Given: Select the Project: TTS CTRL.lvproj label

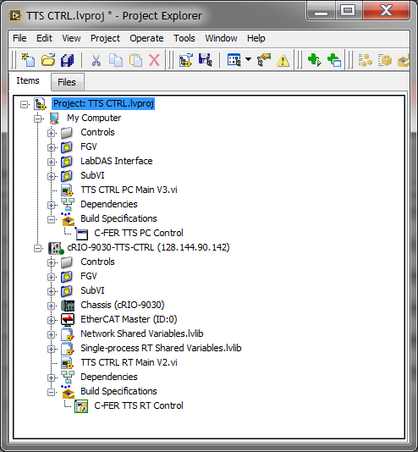Looking at the screenshot, I should [103, 103].
